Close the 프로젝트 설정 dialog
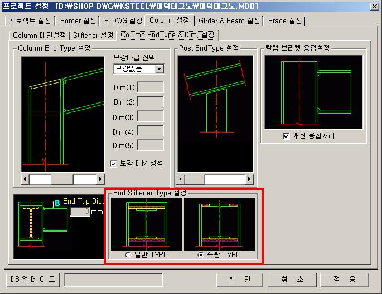This screenshot has width=382, height=294. click(x=374, y=6)
